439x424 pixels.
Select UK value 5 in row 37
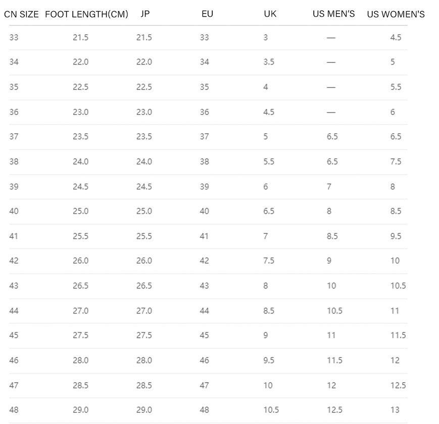[x=265, y=137]
